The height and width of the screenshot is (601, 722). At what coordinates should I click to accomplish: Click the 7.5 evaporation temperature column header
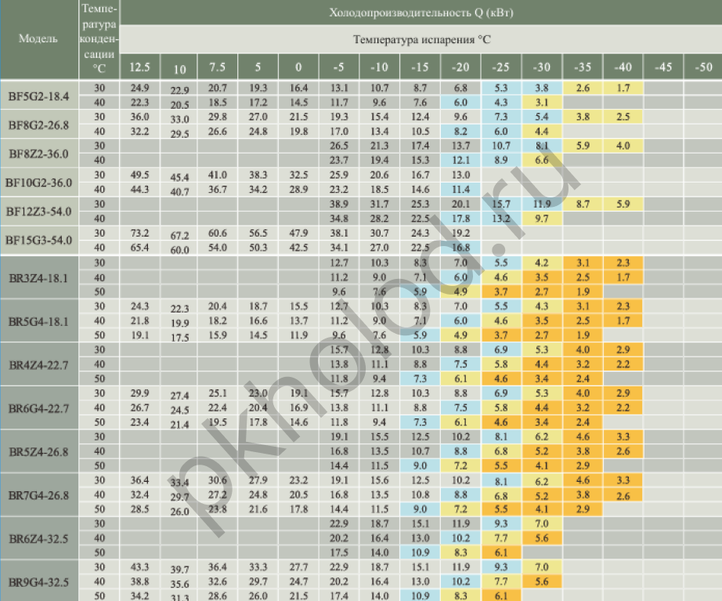pos(218,67)
